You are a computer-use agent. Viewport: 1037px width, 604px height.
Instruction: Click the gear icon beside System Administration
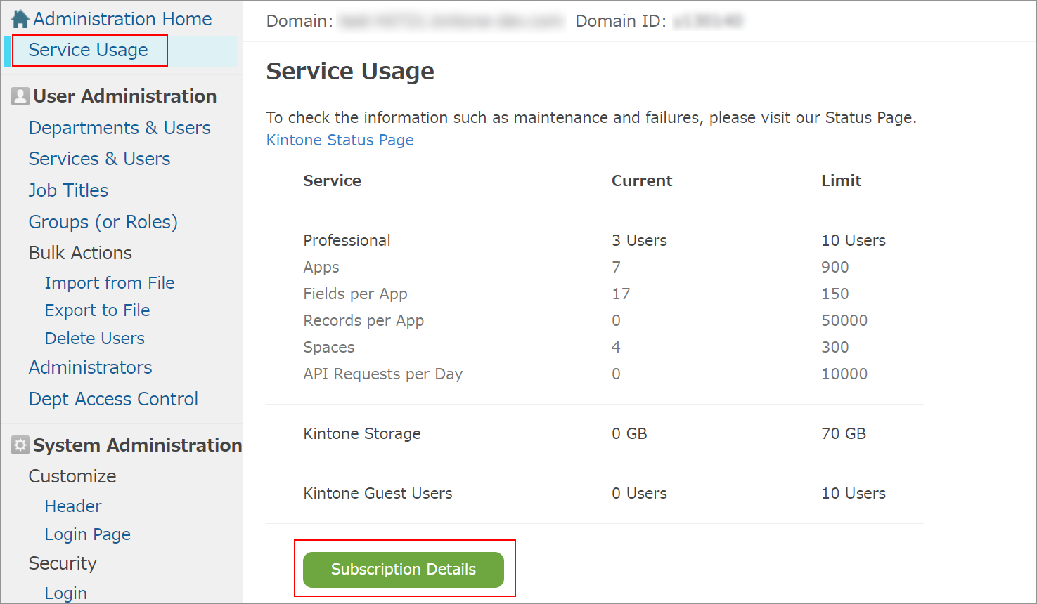20,445
